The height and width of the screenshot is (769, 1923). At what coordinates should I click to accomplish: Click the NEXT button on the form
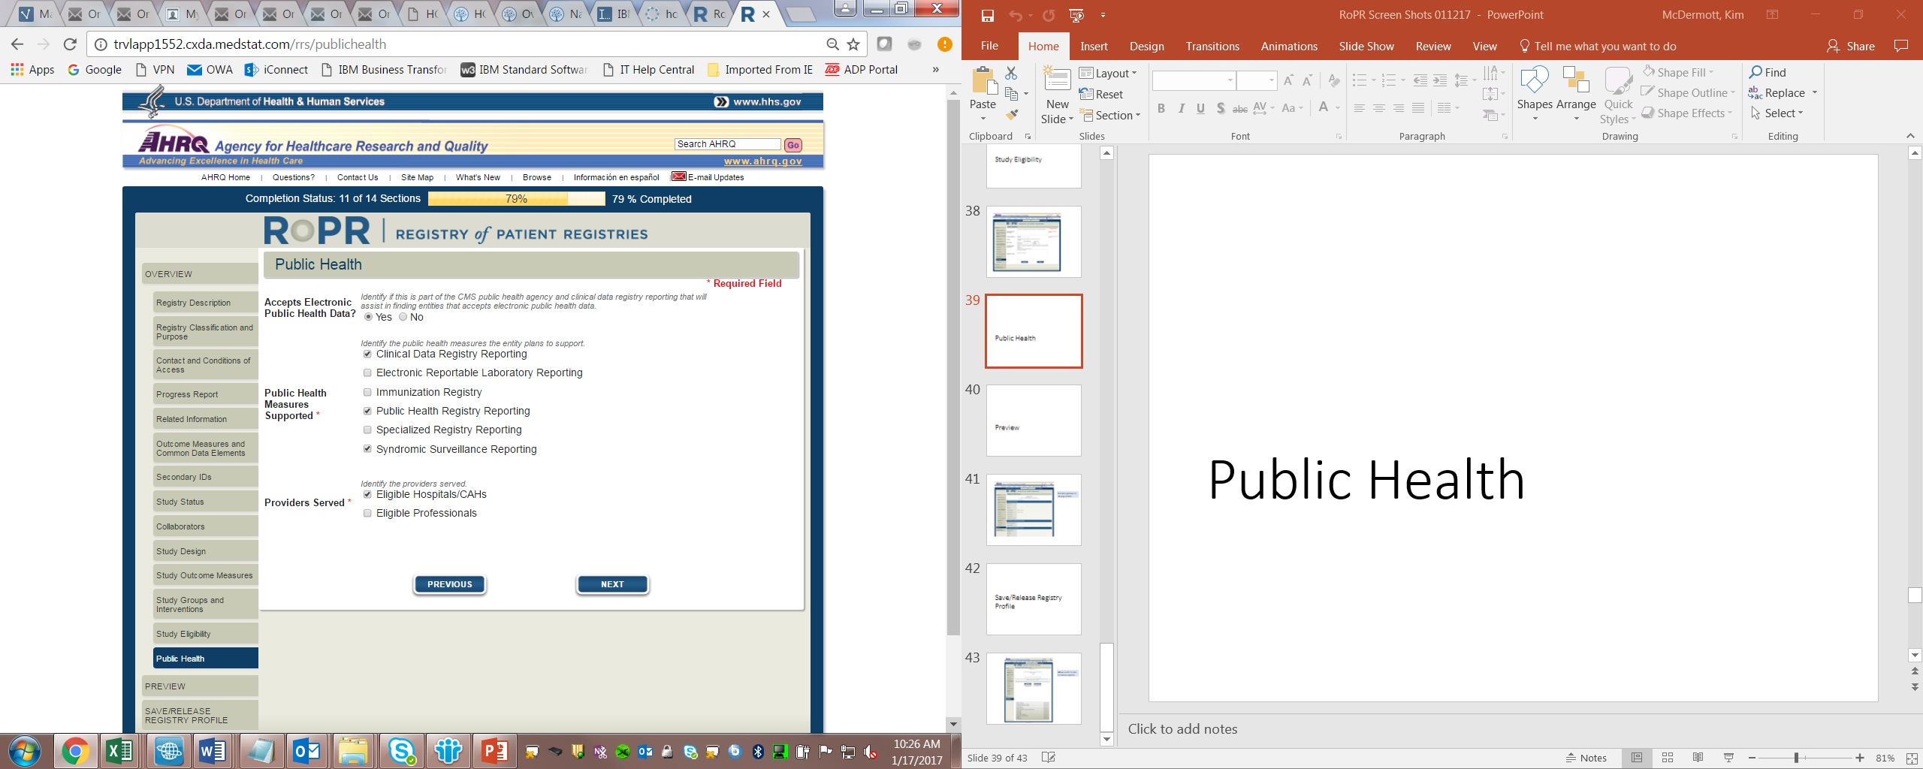click(612, 584)
